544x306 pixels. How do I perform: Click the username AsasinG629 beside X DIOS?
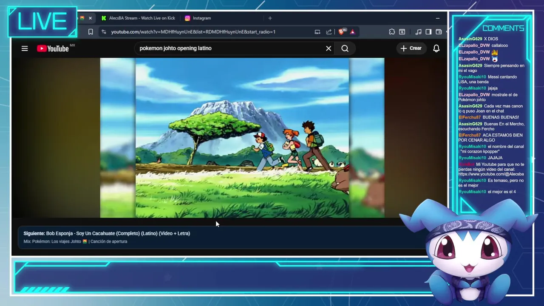point(470,39)
